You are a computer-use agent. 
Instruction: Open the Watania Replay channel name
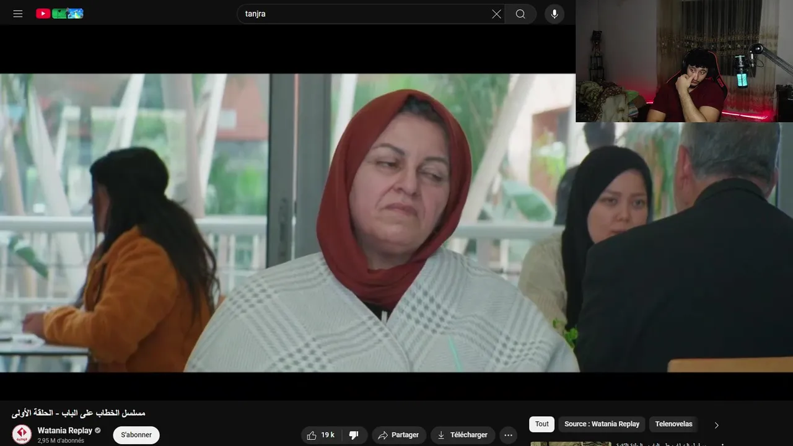(65, 431)
